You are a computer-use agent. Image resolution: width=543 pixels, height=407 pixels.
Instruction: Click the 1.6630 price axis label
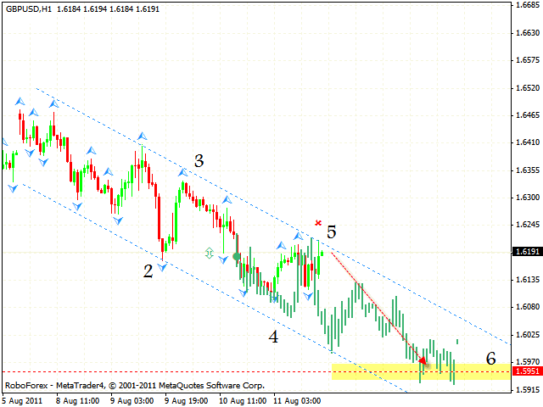pyautogui.click(x=528, y=33)
